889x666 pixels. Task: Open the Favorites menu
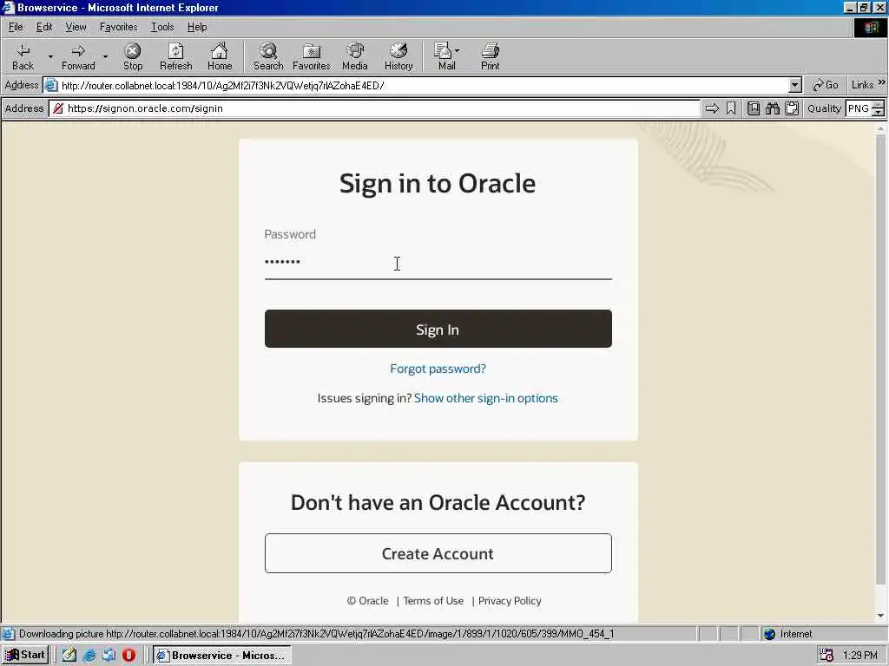[118, 27]
